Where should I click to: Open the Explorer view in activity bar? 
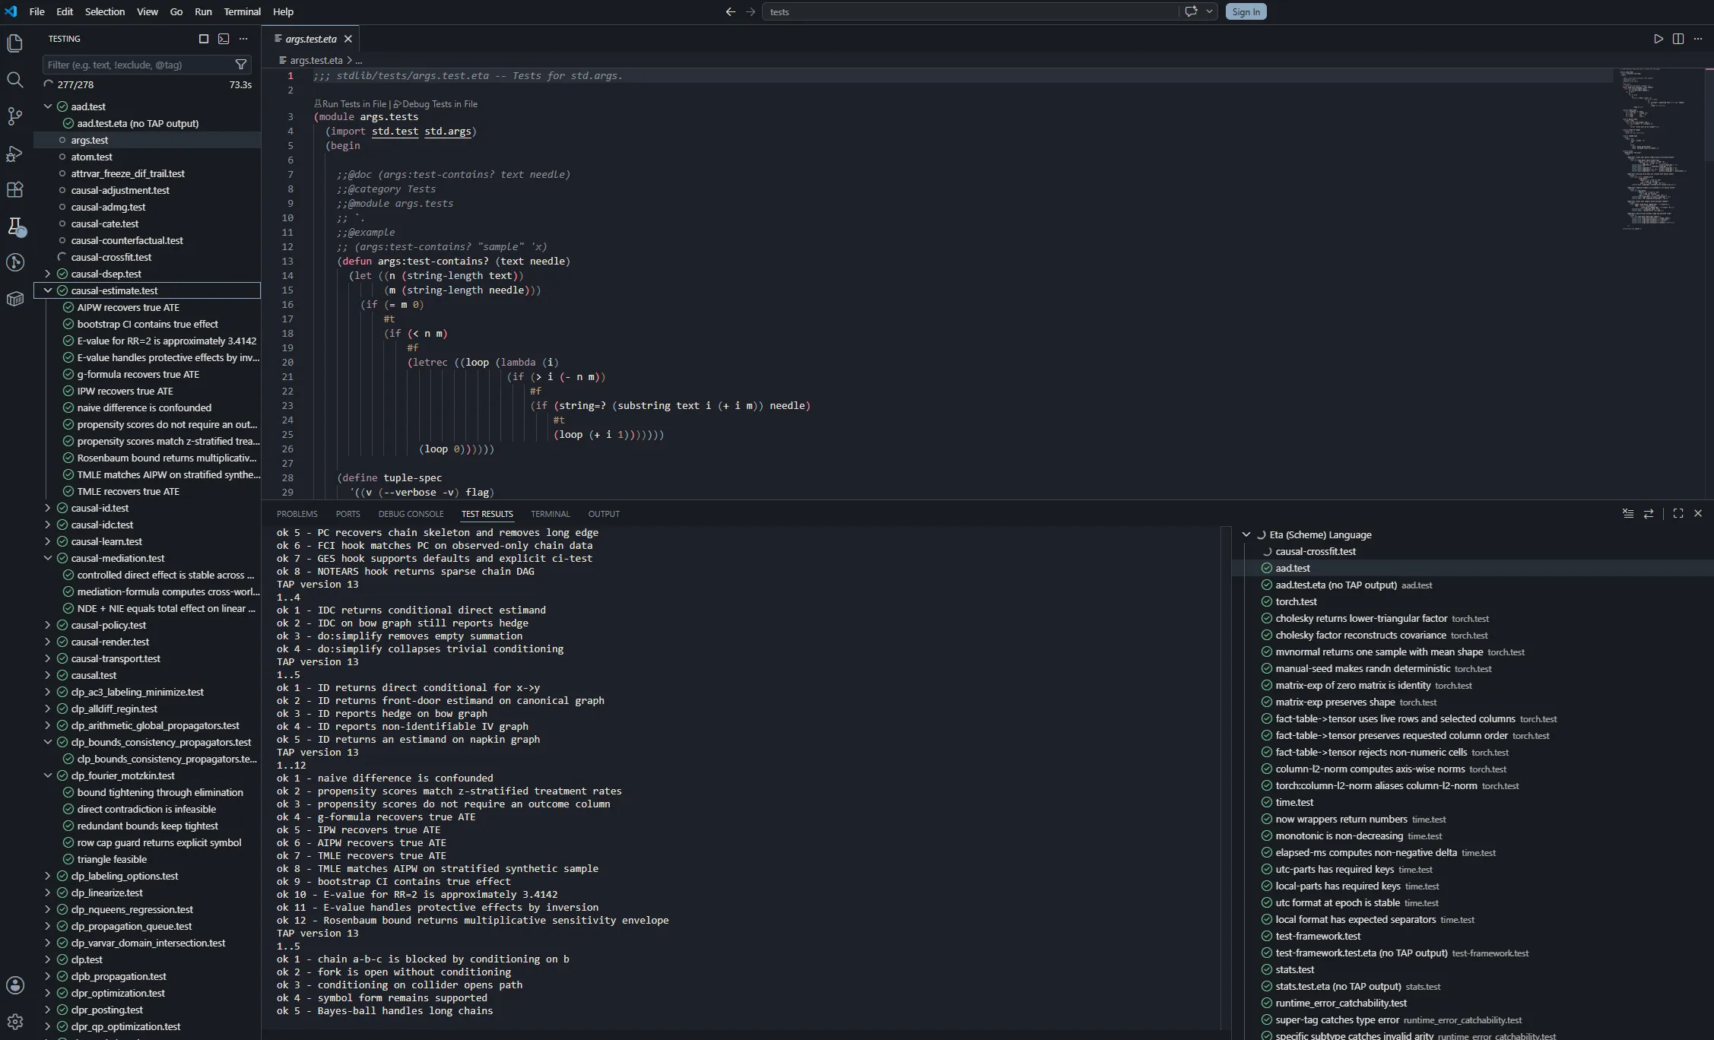15,43
